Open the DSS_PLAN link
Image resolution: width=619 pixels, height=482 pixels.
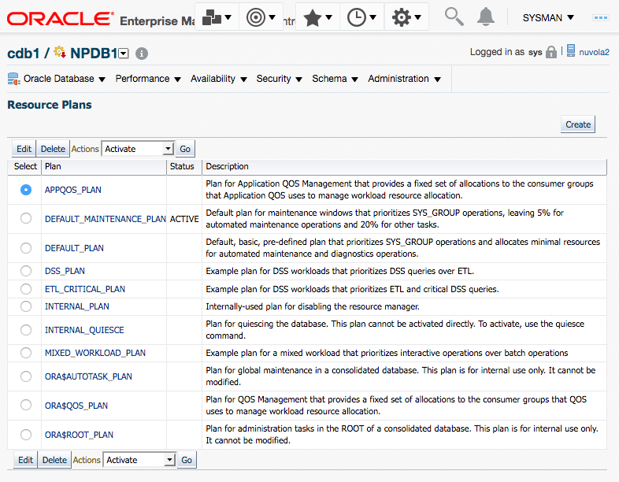click(x=65, y=271)
